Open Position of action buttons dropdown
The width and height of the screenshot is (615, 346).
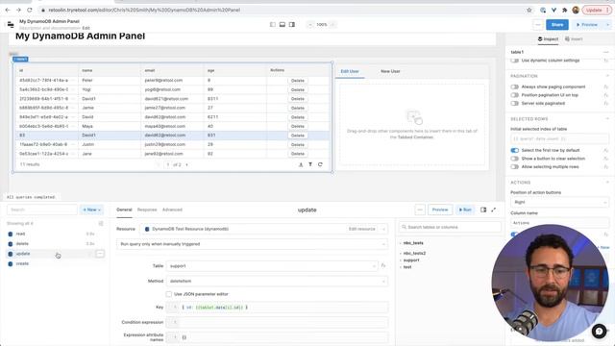[x=559, y=202]
